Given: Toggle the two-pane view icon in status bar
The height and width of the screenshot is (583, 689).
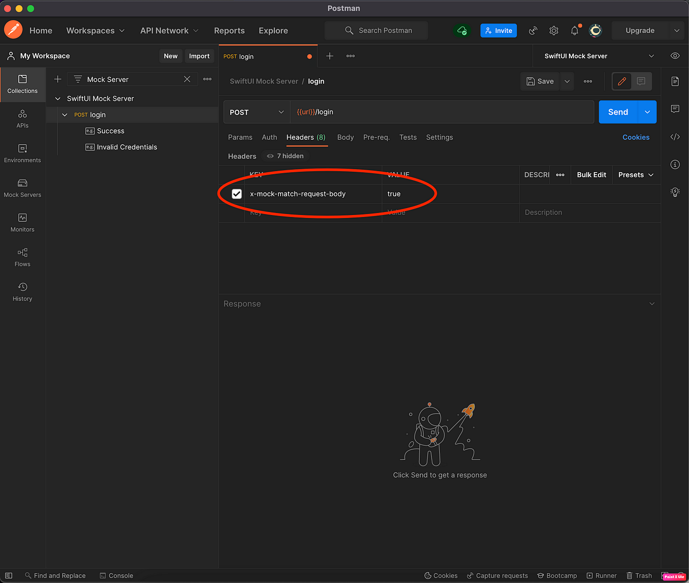Looking at the screenshot, I should coord(8,576).
